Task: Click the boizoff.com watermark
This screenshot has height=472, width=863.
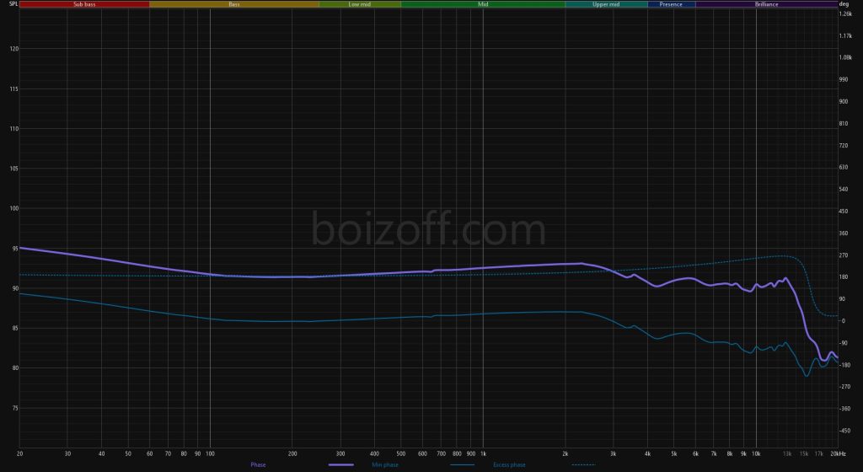Action: (x=428, y=229)
